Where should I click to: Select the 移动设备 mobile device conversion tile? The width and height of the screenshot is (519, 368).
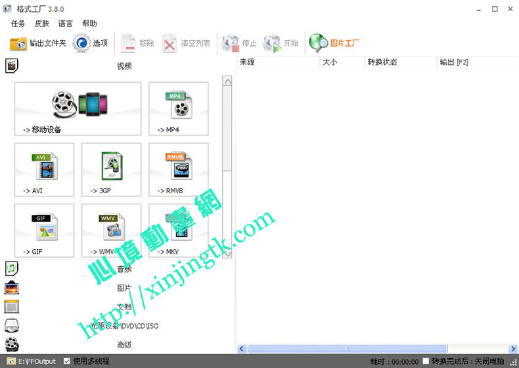pyautogui.click(x=78, y=109)
